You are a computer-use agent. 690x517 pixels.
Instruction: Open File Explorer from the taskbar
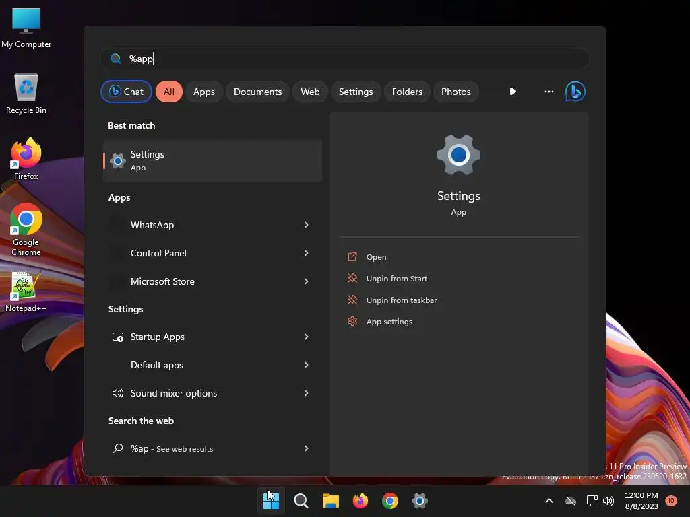[x=330, y=501]
